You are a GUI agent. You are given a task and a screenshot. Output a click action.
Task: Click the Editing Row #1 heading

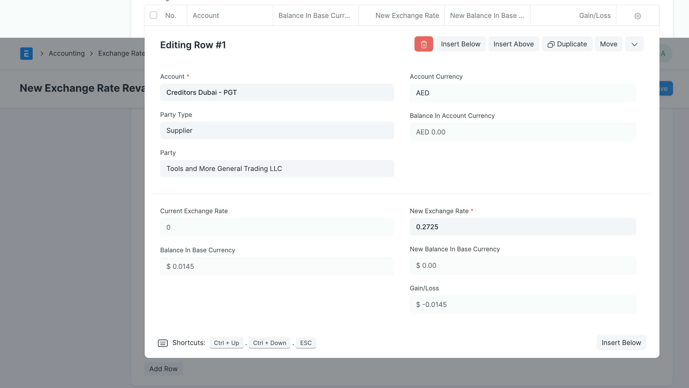click(193, 45)
